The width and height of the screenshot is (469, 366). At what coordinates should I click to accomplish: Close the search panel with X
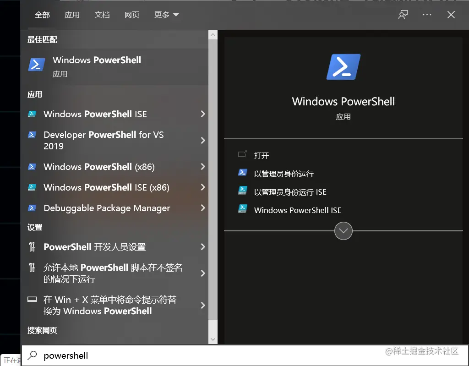451,15
